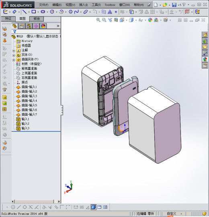
Task: Open the 文件(F) menu
Action: pos(43,5)
